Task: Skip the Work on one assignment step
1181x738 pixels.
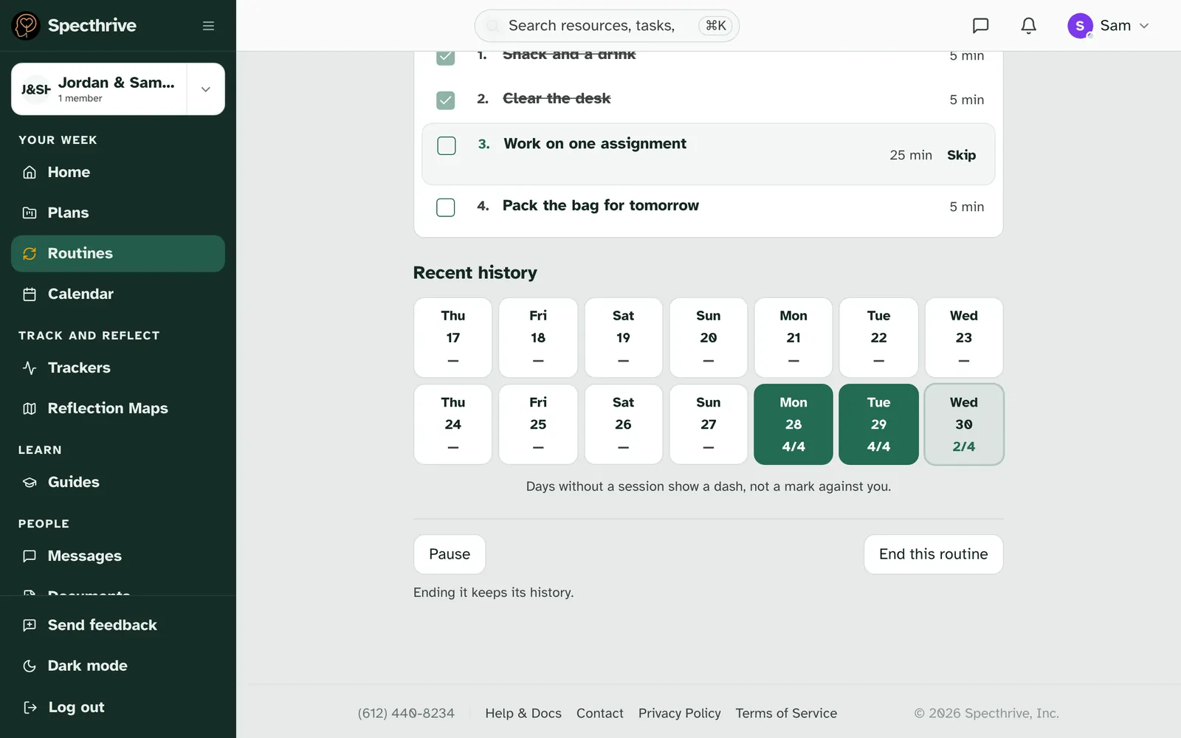Action: tap(961, 155)
